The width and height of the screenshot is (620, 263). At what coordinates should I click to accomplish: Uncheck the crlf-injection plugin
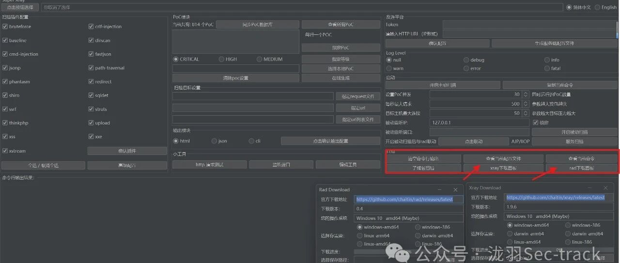[91, 27]
